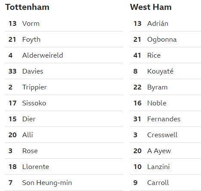Image resolution: width=201 pixels, height=191 pixels.
Task: Click on Ogbonna in the West Ham list
Action: [x=162, y=40]
